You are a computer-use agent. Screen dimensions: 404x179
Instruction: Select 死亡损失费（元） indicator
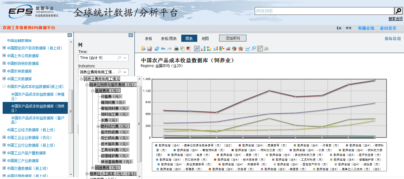(115, 138)
